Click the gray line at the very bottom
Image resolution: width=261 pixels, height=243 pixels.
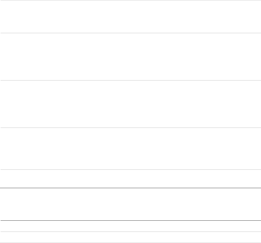[x=130, y=243]
